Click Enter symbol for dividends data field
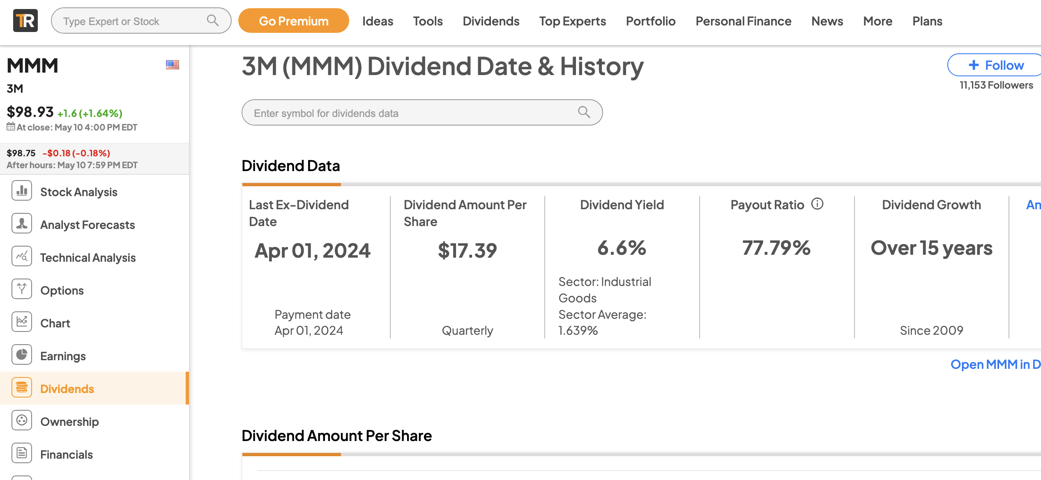The height and width of the screenshot is (480, 1041). [x=422, y=112]
